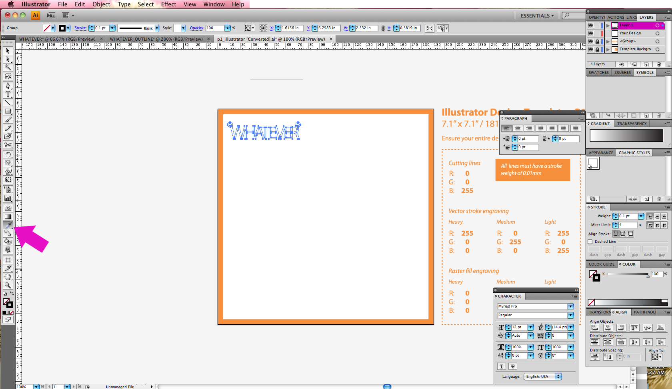Open the Basic brush definition dropdown
The width and height of the screenshot is (672, 389).
tap(157, 28)
